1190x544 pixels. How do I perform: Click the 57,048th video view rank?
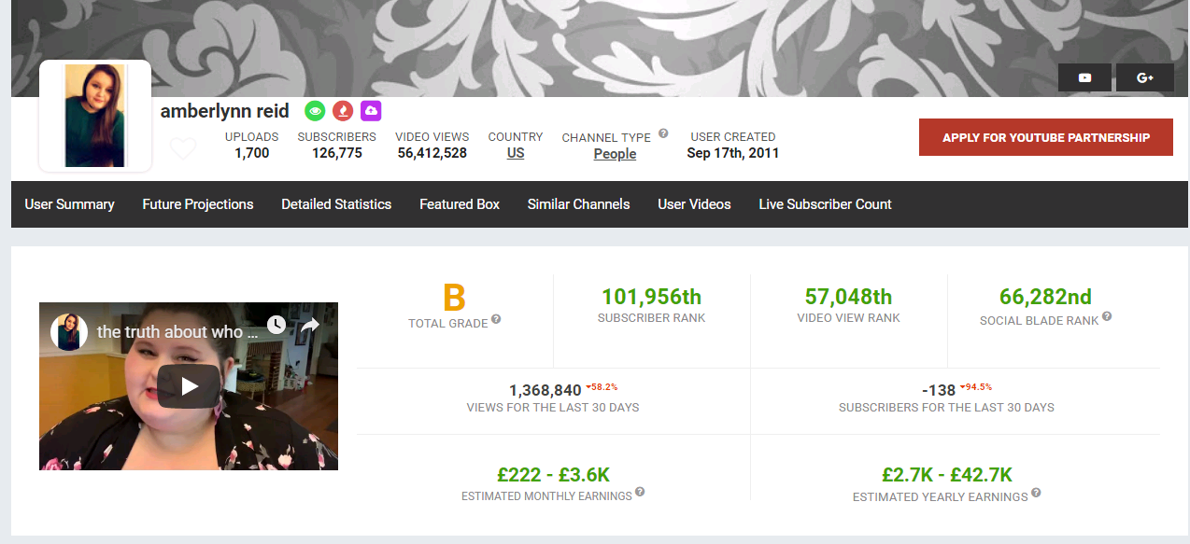point(848,297)
